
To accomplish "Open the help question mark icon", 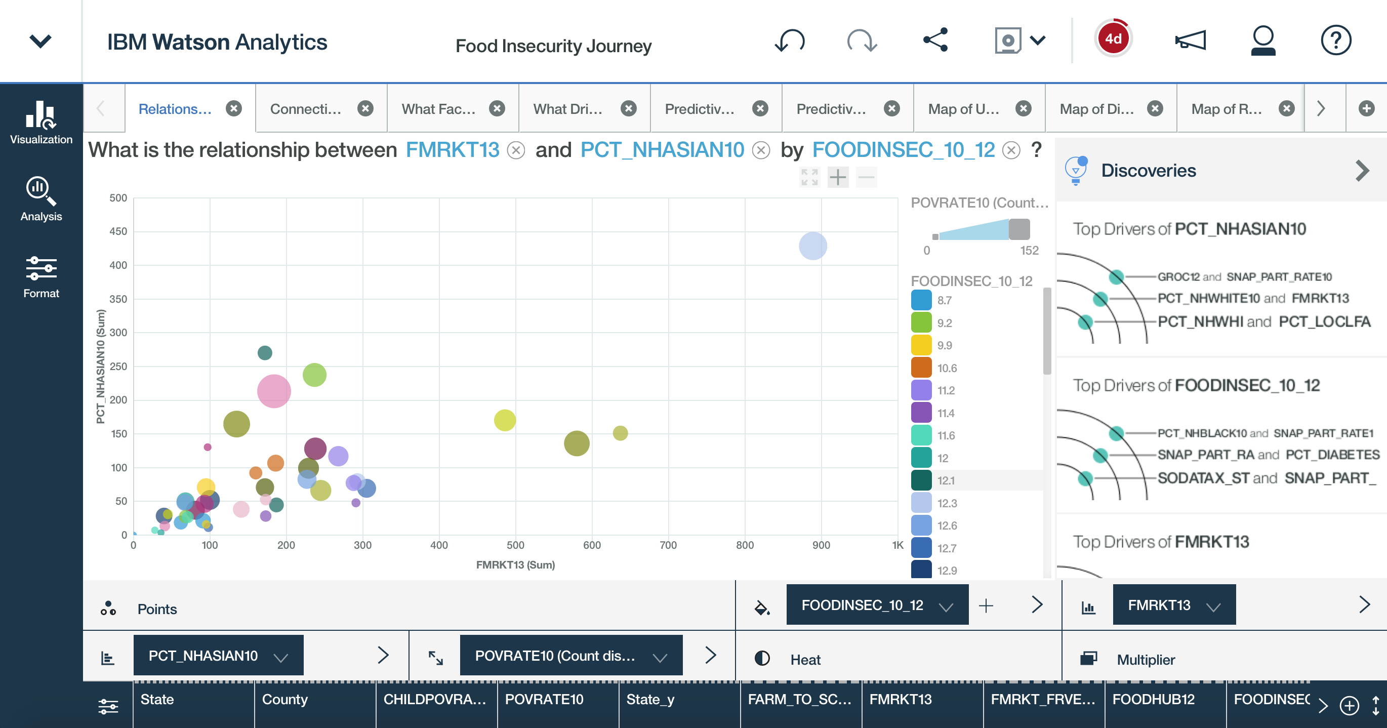I will pos(1335,41).
